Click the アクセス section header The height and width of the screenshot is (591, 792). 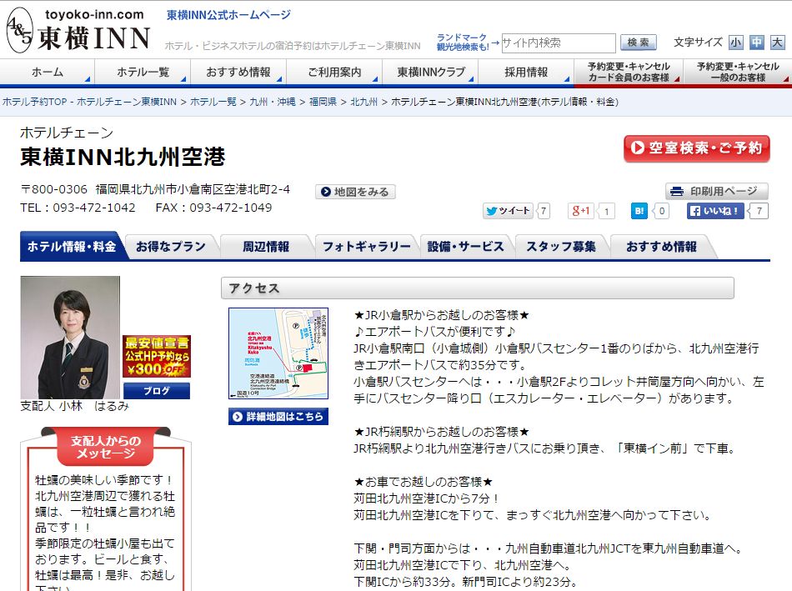[478, 288]
